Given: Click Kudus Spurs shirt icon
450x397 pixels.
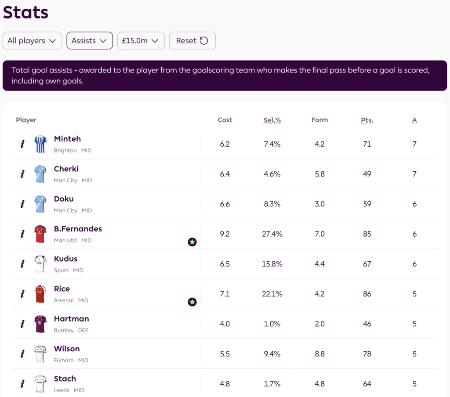Looking at the screenshot, I should pos(40,264).
